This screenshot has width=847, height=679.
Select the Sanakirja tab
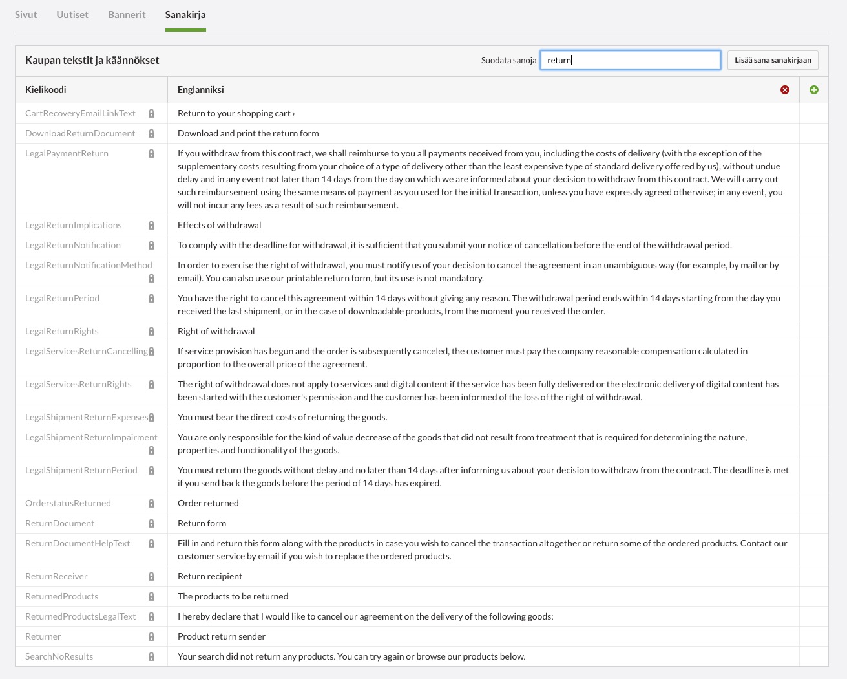point(185,14)
